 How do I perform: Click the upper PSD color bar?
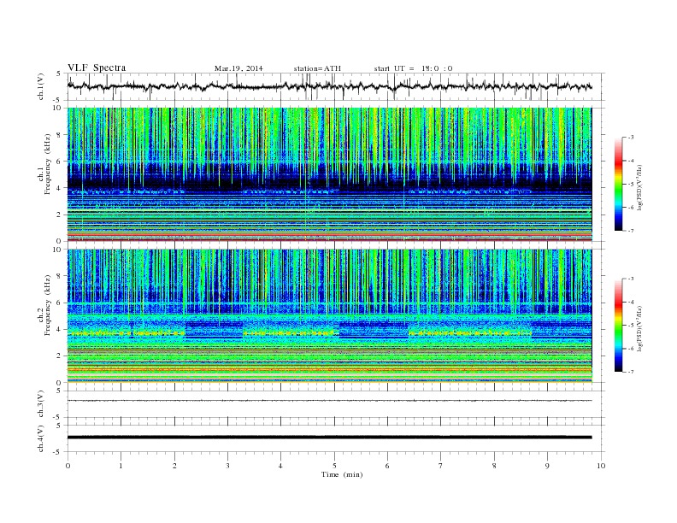[x=618, y=184]
